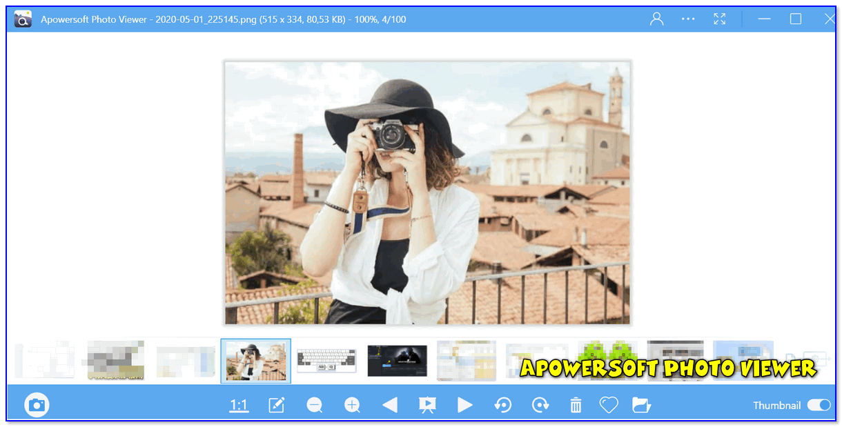This screenshot has height=427, width=842.
Task: Go to the next image
Action: tap(465, 406)
